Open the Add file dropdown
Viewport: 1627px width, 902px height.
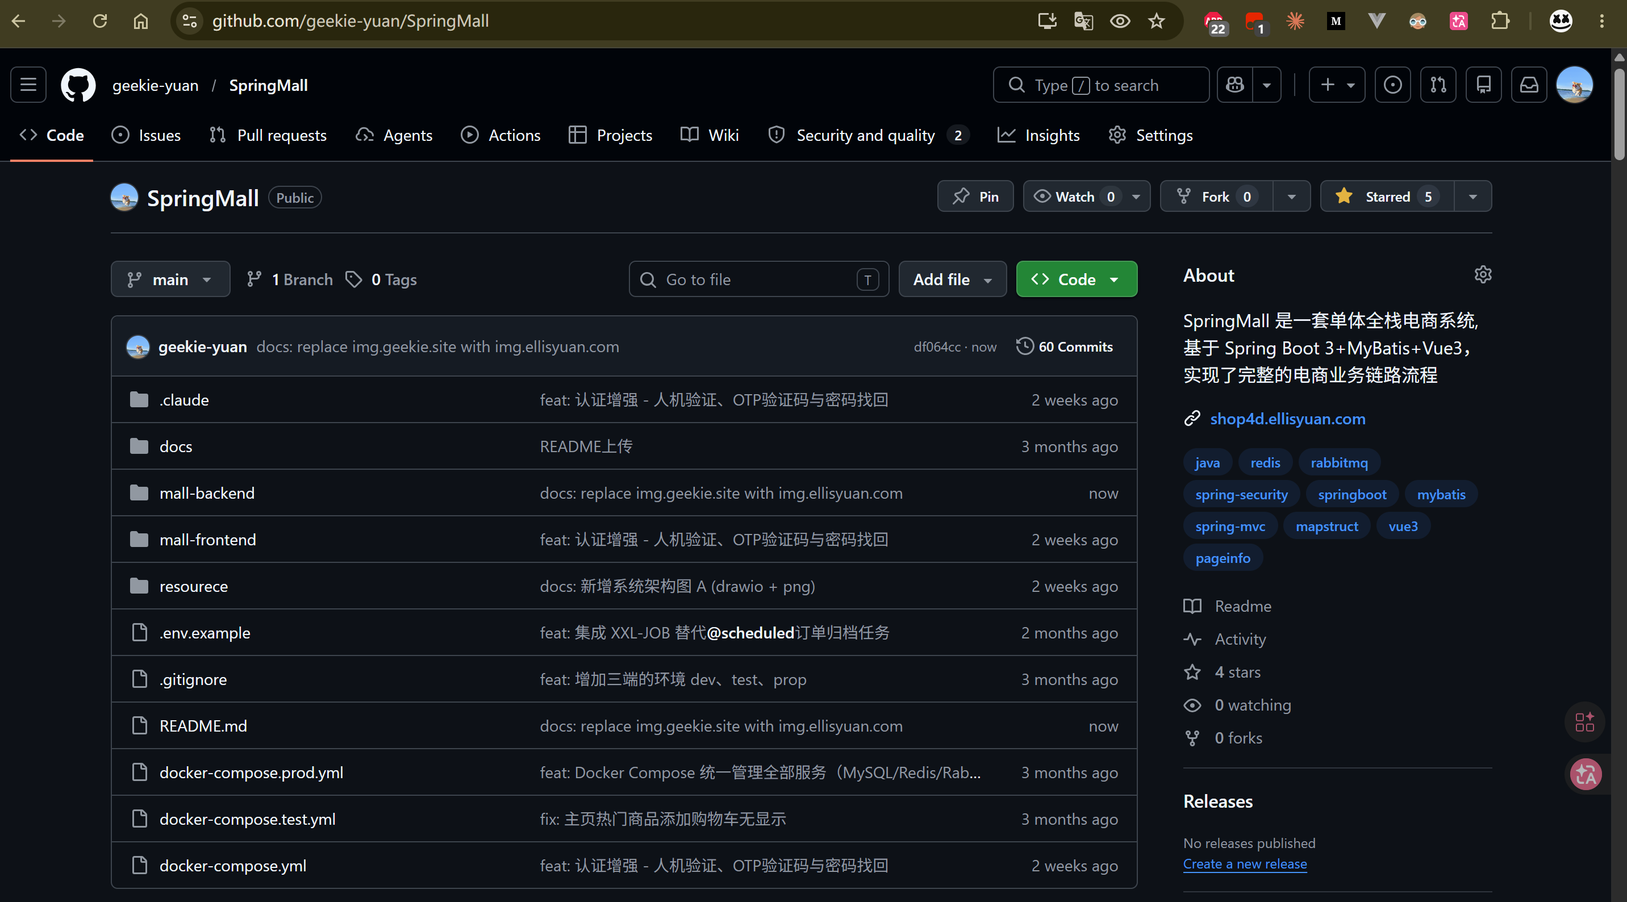953,279
